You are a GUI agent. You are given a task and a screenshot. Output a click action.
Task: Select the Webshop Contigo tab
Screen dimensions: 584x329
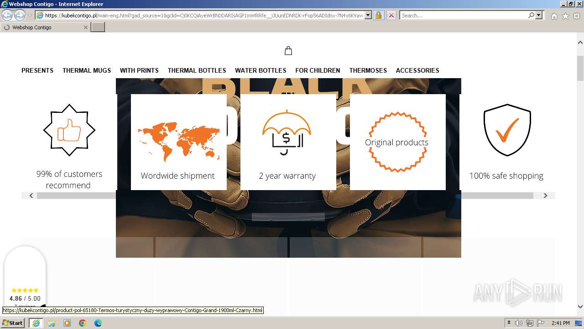tap(45, 27)
